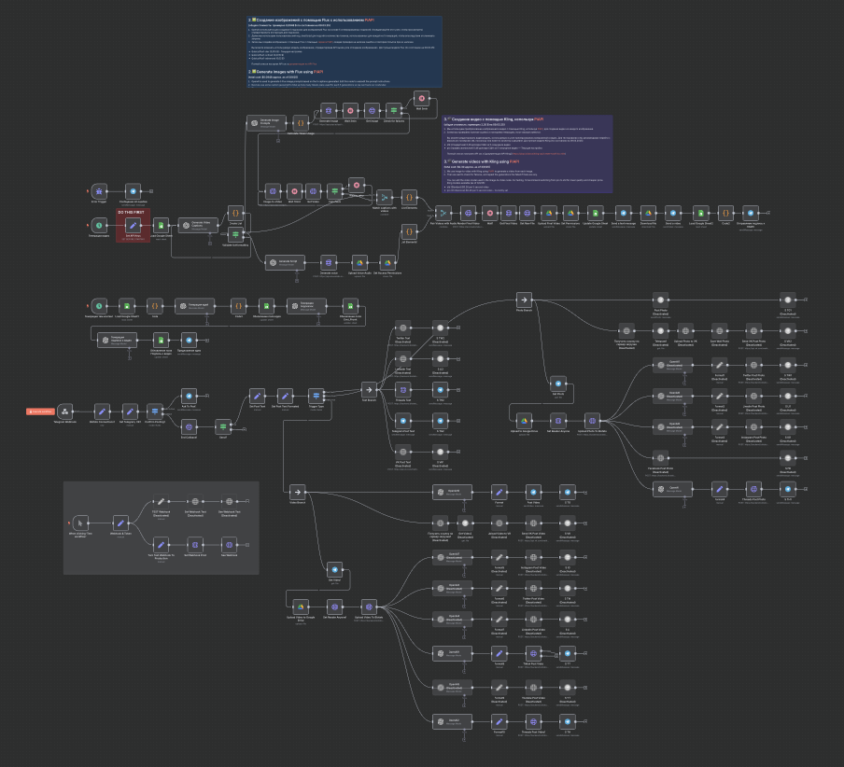Select the Wait 5min node

(421, 98)
